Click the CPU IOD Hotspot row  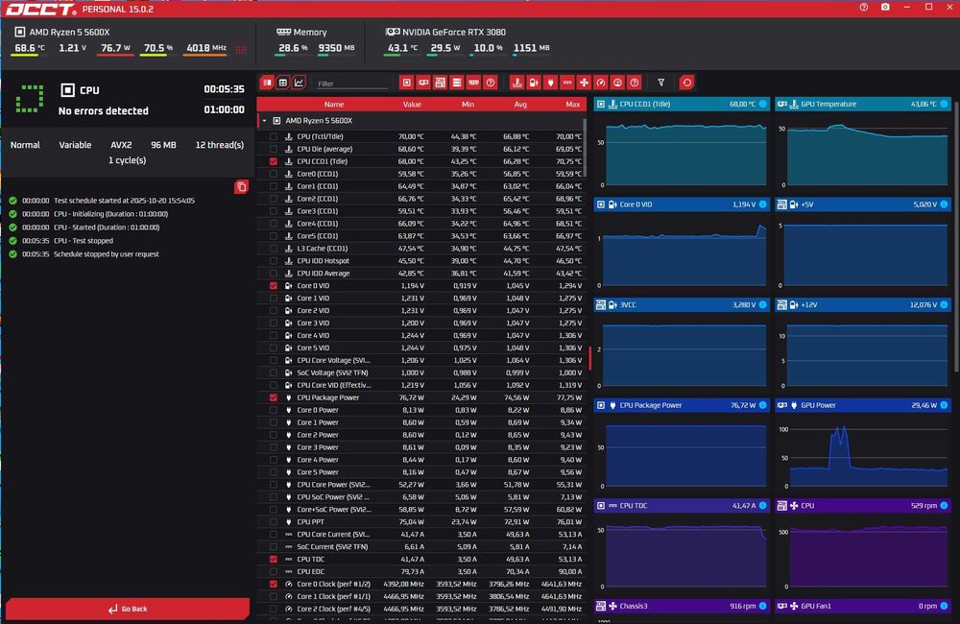coord(422,261)
